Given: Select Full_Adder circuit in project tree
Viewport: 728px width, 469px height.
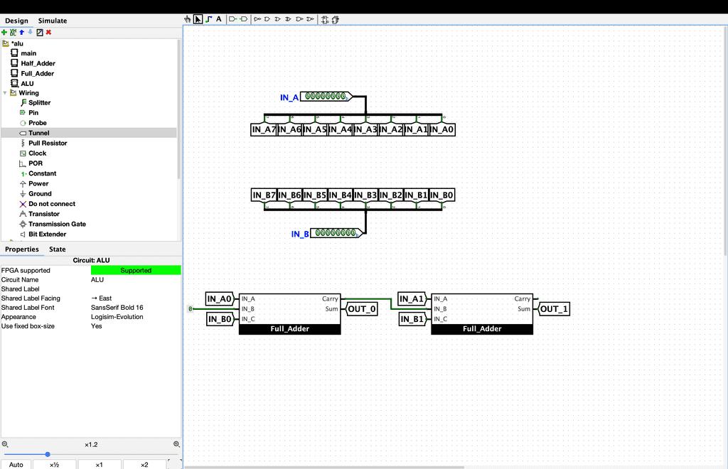Looking at the screenshot, I should [37, 73].
